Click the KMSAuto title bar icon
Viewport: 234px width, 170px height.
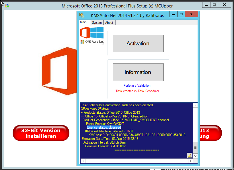[82, 15]
